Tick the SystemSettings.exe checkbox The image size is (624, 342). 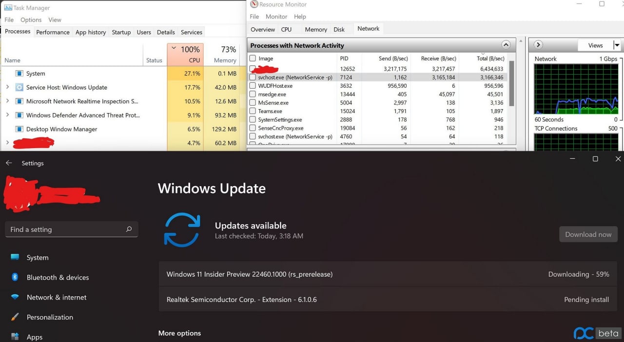253,119
